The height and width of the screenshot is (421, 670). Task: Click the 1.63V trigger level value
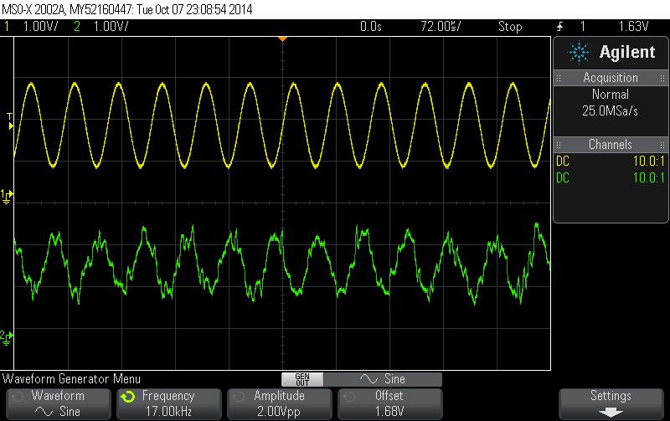pyautogui.click(x=633, y=27)
